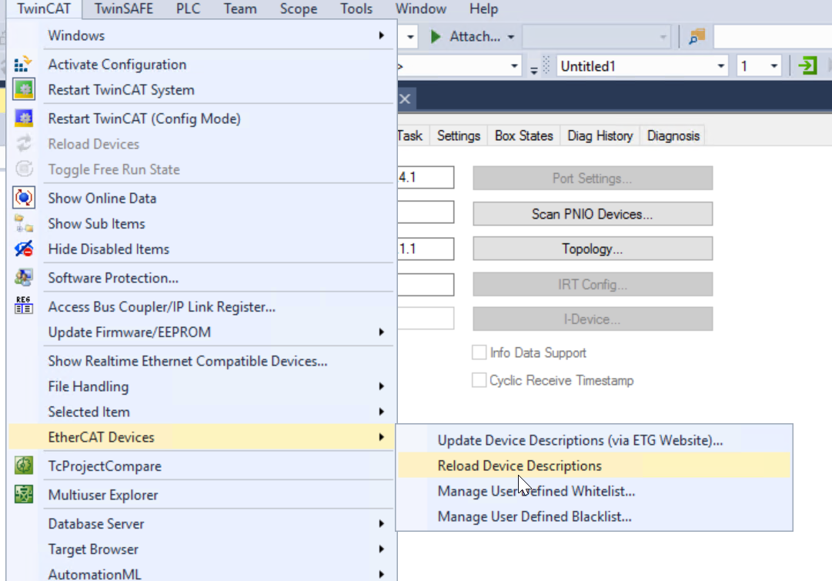Click the input field showing 4.1

point(426,177)
